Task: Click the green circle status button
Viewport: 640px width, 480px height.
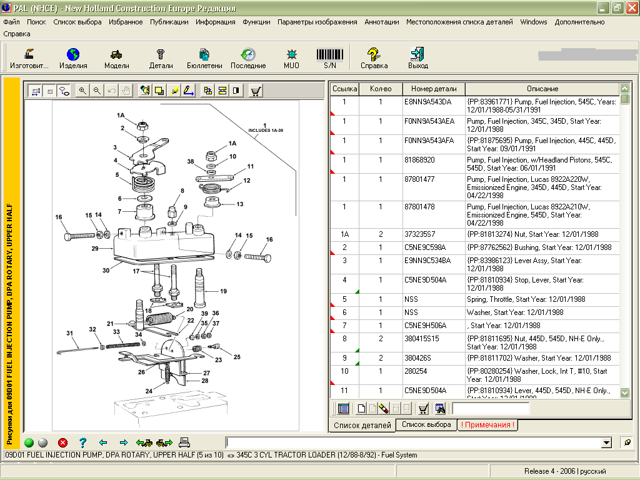Action: tap(29, 443)
